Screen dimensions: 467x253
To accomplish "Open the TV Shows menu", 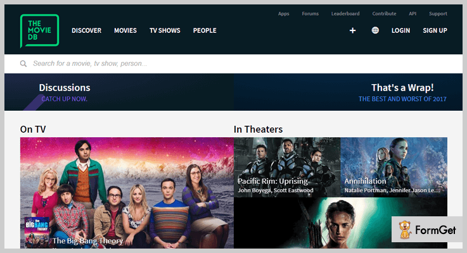I will tap(165, 30).
